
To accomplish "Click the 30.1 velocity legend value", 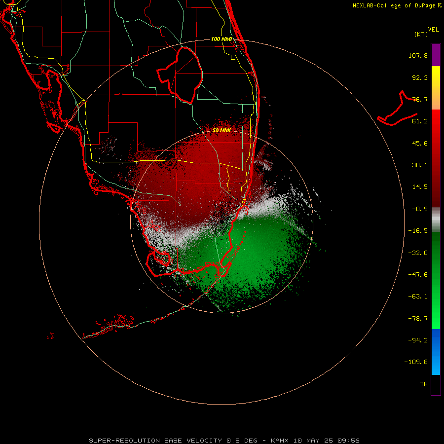I will click(x=420, y=165).
